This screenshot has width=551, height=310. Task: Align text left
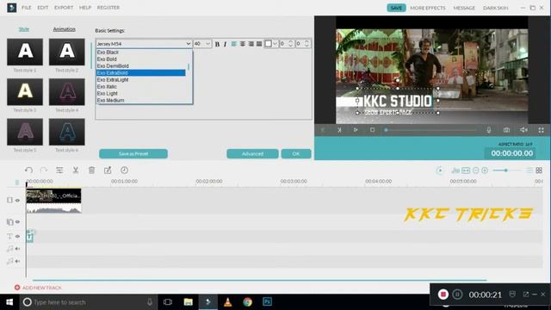[233, 44]
